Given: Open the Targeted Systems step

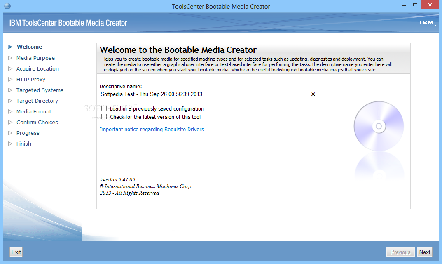Looking at the screenshot, I should (40, 90).
